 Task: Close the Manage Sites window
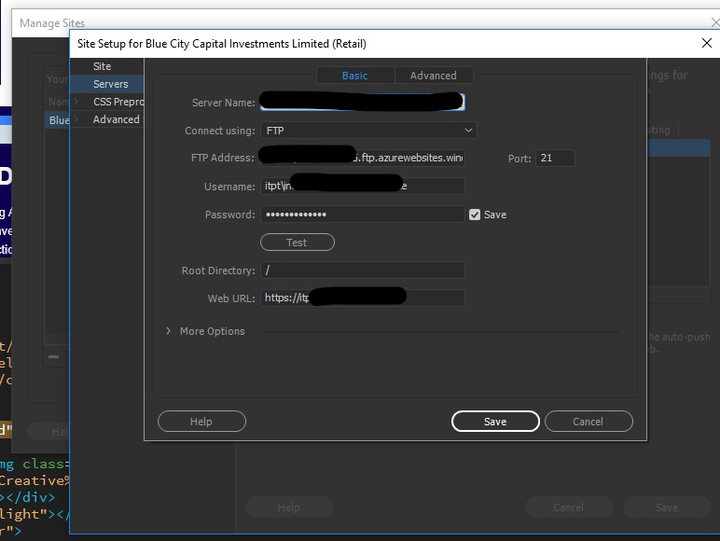[x=715, y=22]
